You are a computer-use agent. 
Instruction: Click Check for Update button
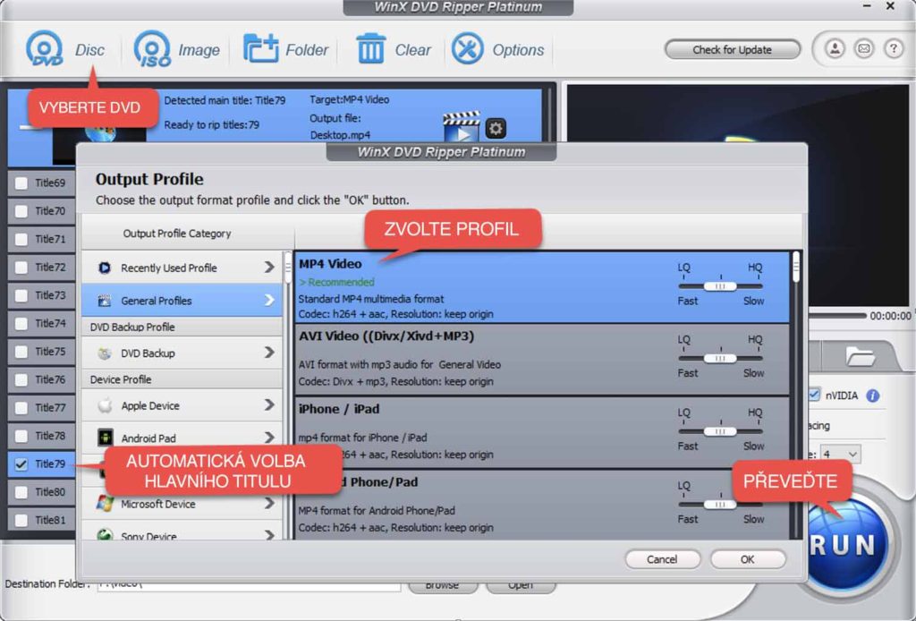(732, 49)
